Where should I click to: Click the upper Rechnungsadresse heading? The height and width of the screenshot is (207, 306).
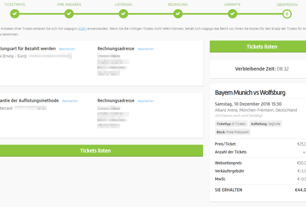(x=116, y=49)
